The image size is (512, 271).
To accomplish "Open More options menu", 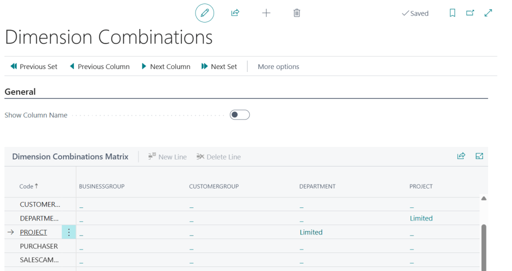I will (x=278, y=66).
